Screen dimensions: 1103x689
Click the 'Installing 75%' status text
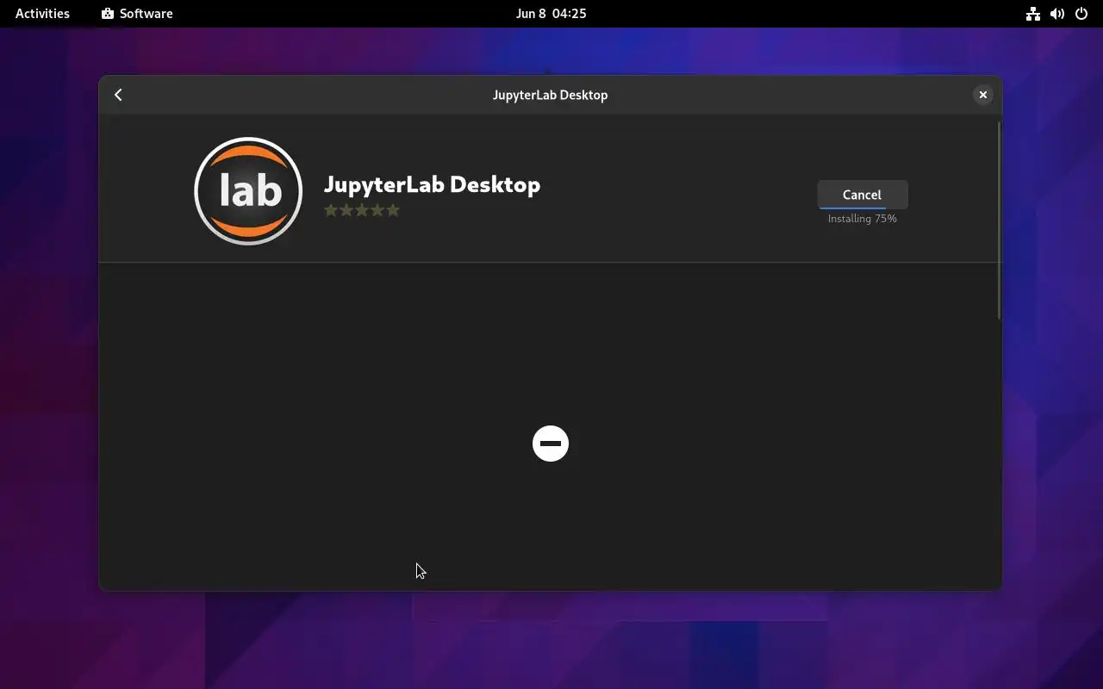862,219
